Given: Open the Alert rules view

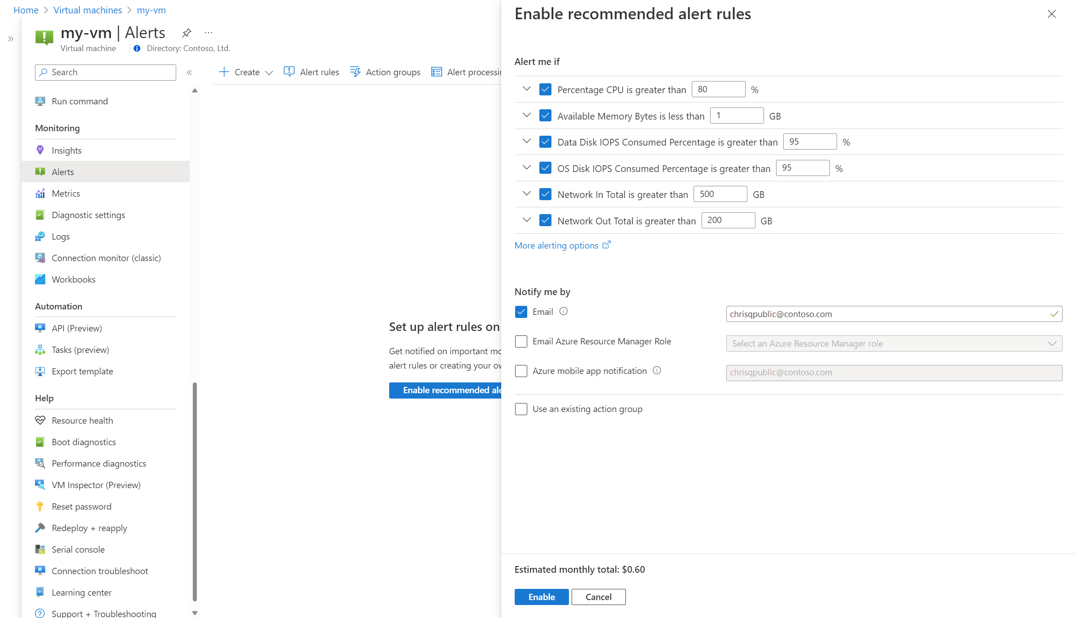Looking at the screenshot, I should point(311,72).
